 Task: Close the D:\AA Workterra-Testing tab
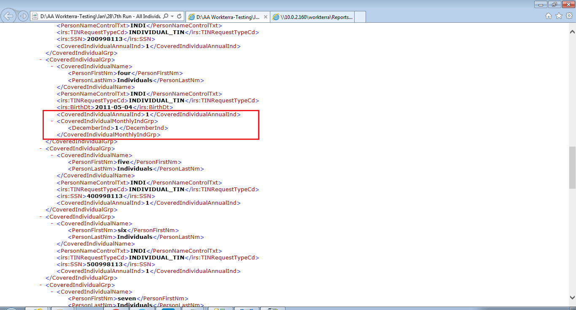coord(265,17)
